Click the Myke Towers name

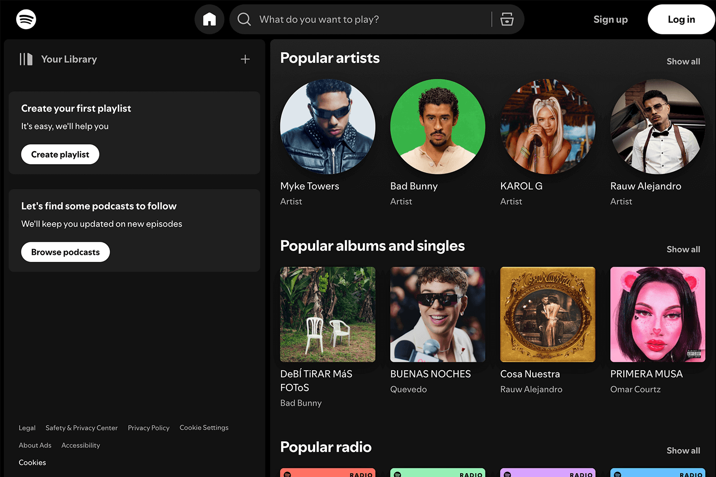310,186
